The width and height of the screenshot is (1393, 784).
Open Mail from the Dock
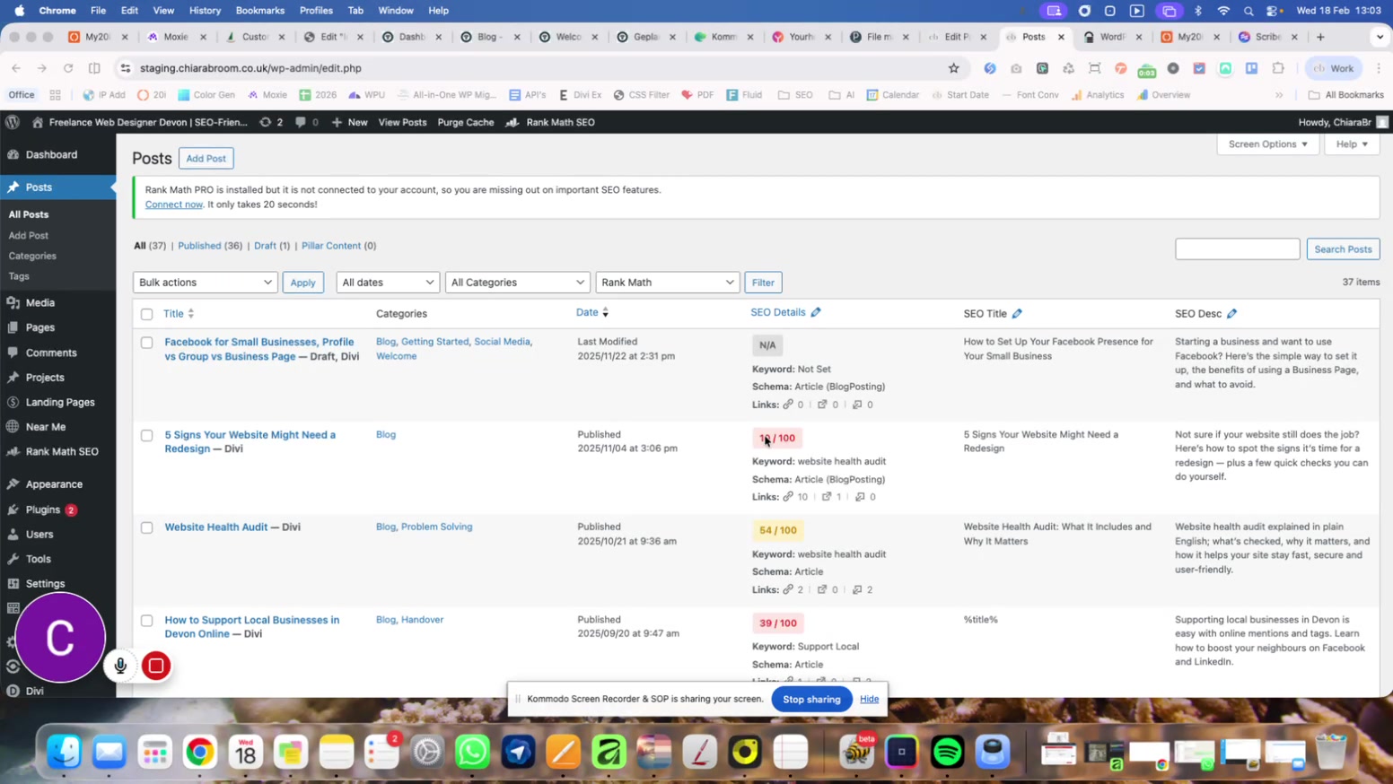[x=110, y=752]
